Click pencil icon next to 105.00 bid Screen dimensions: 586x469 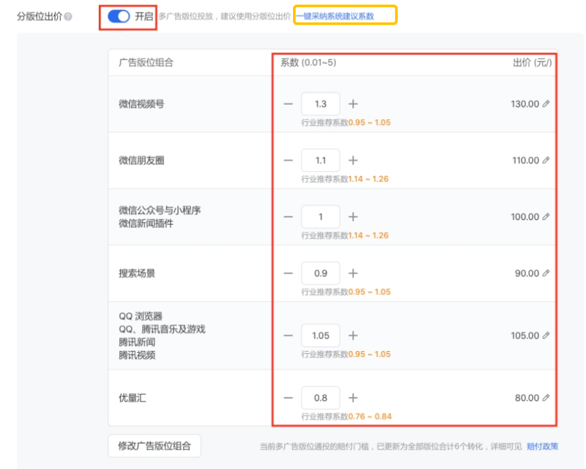(546, 336)
